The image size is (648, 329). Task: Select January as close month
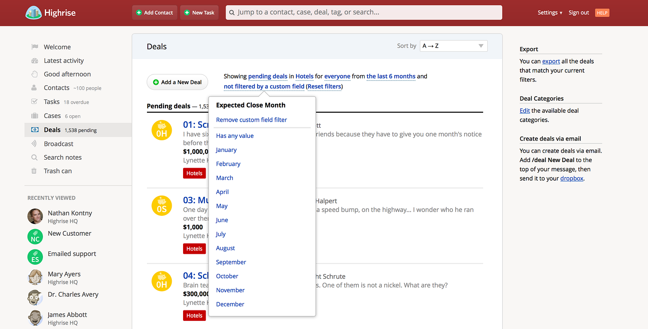pos(226,150)
